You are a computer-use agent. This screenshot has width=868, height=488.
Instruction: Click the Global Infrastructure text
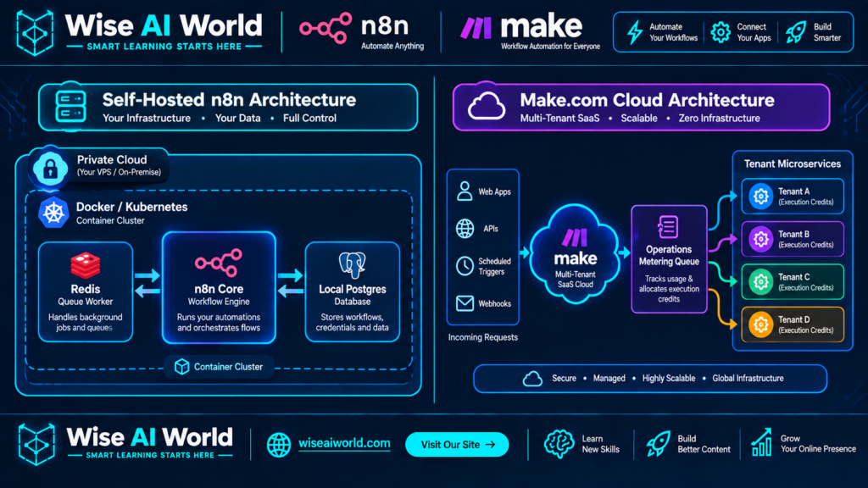pos(748,379)
